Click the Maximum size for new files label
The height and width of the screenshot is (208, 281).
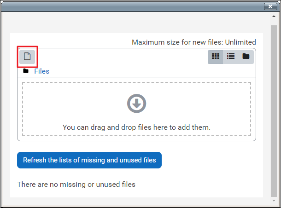click(x=177, y=42)
